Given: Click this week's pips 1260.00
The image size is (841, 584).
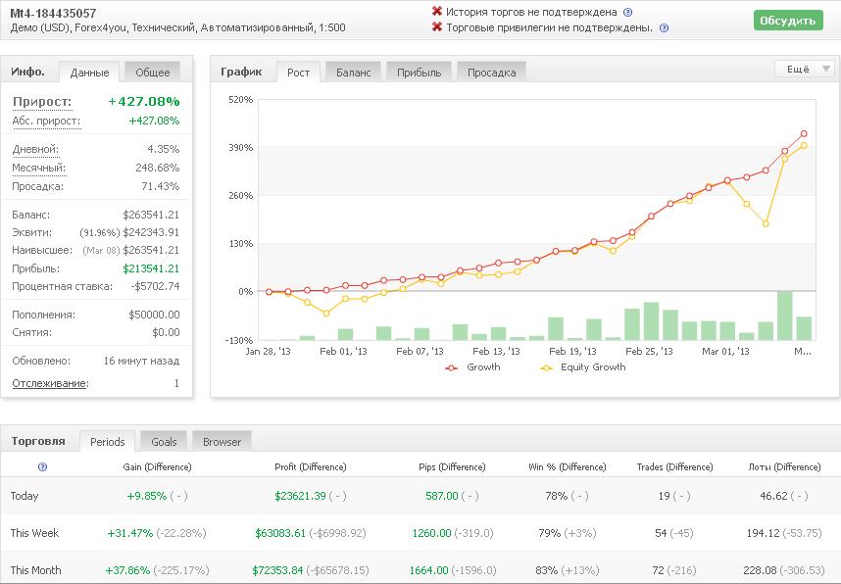Looking at the screenshot, I should 431,534.
